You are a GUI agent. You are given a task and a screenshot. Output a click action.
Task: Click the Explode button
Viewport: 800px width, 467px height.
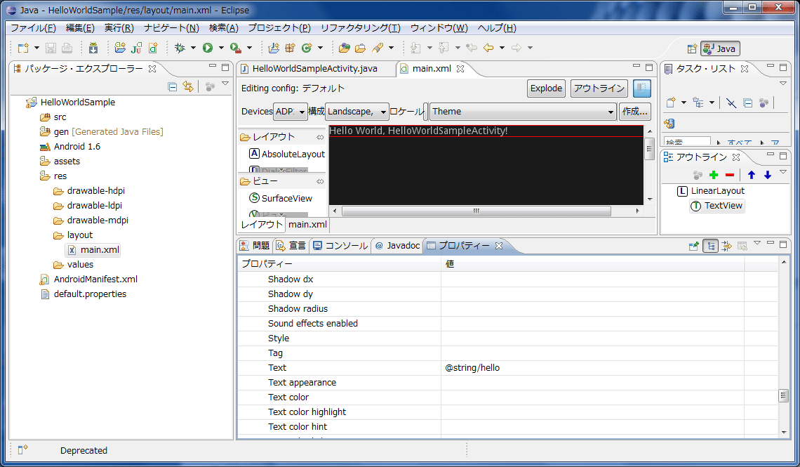[546, 88]
